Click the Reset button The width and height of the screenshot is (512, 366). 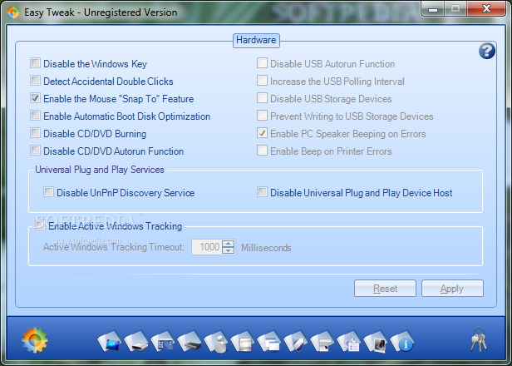pos(385,288)
